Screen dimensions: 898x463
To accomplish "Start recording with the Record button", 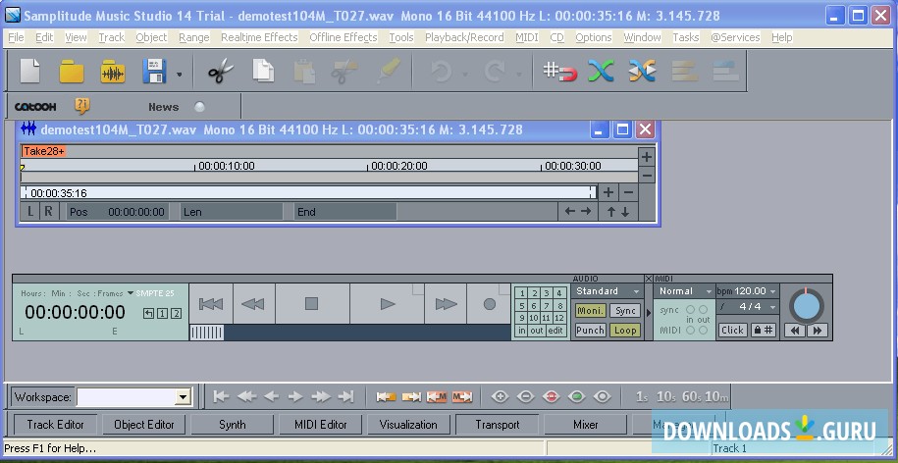I will (x=489, y=304).
